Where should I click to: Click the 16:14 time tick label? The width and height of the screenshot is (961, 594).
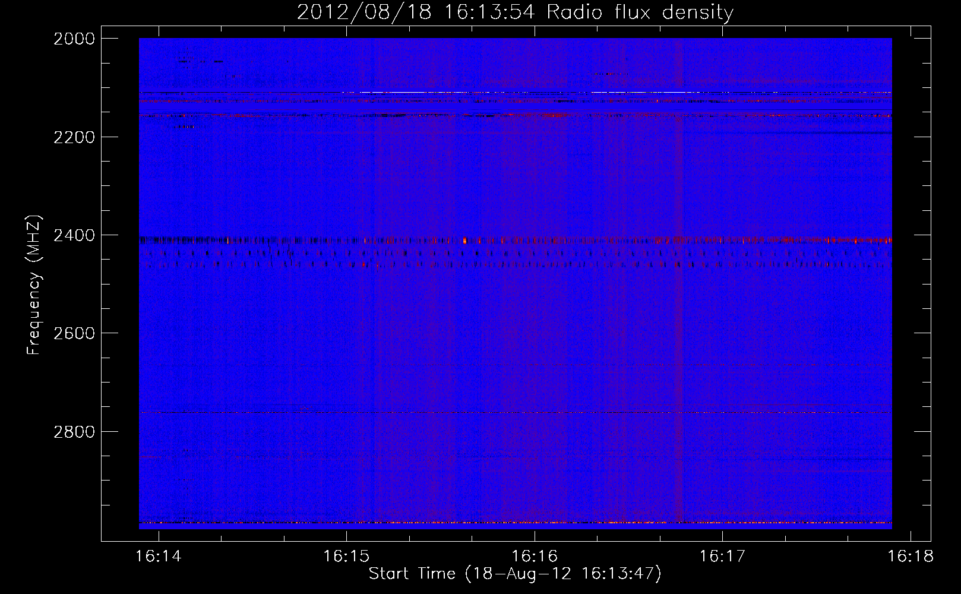159,556
